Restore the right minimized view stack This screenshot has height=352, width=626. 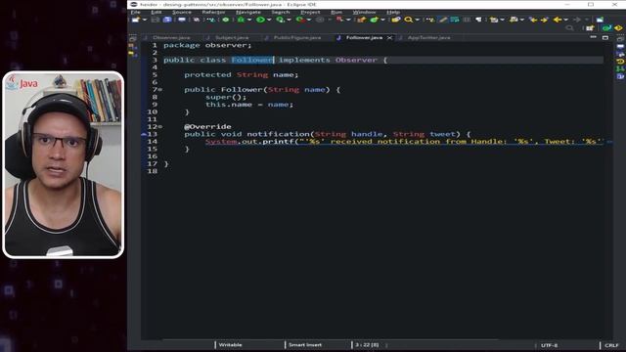coord(620,38)
